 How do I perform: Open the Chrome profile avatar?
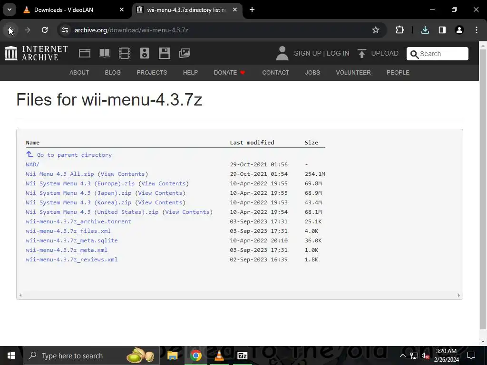point(459,30)
